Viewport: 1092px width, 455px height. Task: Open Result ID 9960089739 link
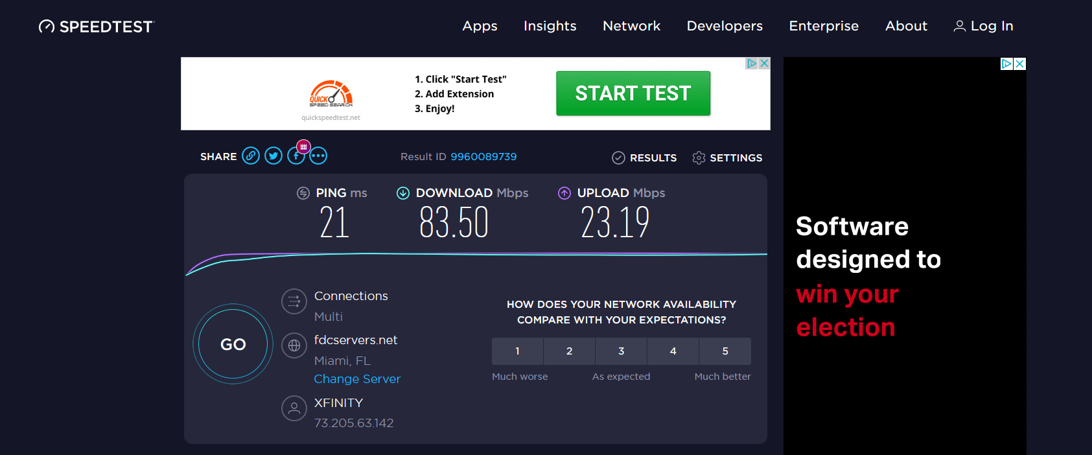click(483, 157)
